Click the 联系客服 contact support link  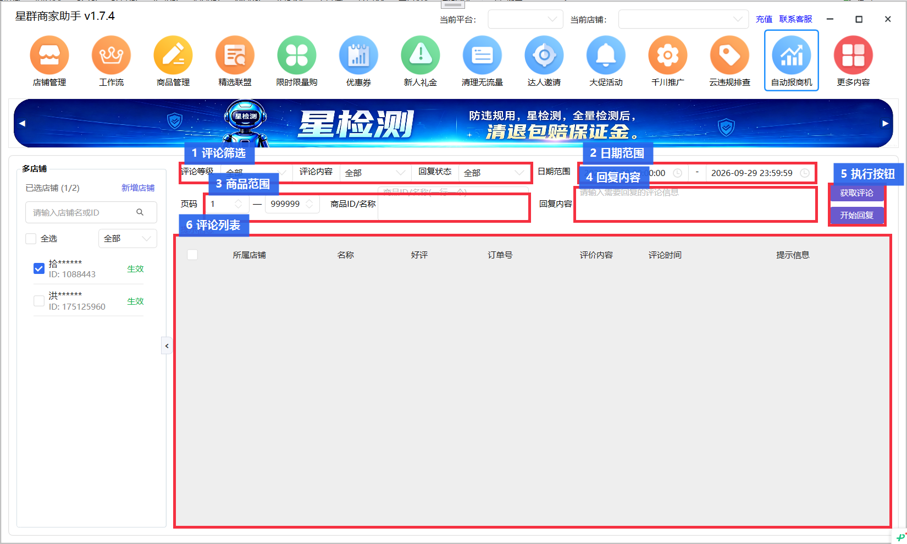(x=795, y=19)
